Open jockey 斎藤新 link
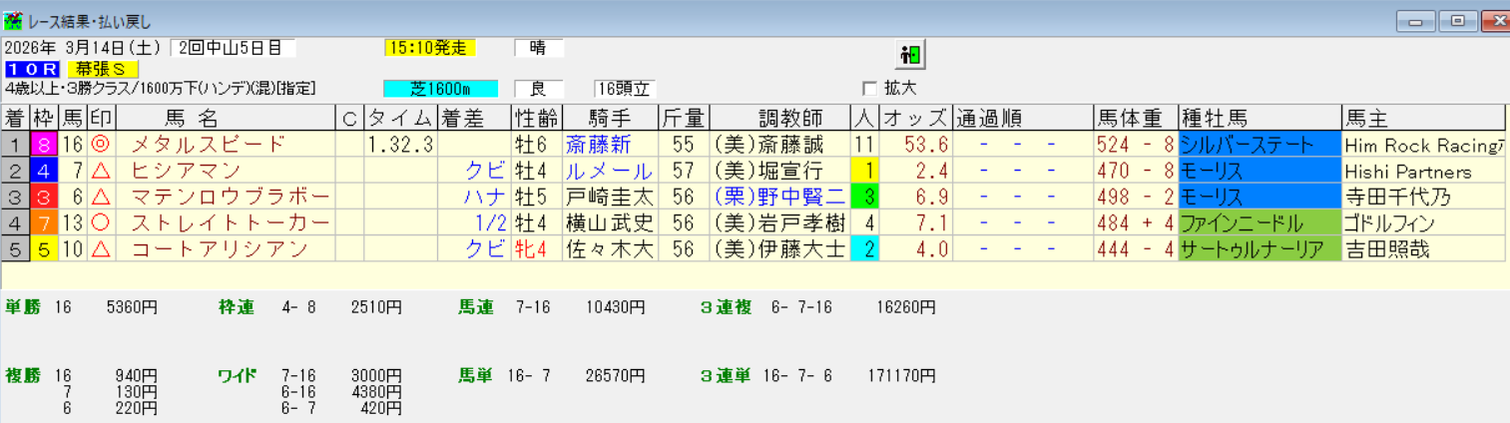 click(598, 146)
